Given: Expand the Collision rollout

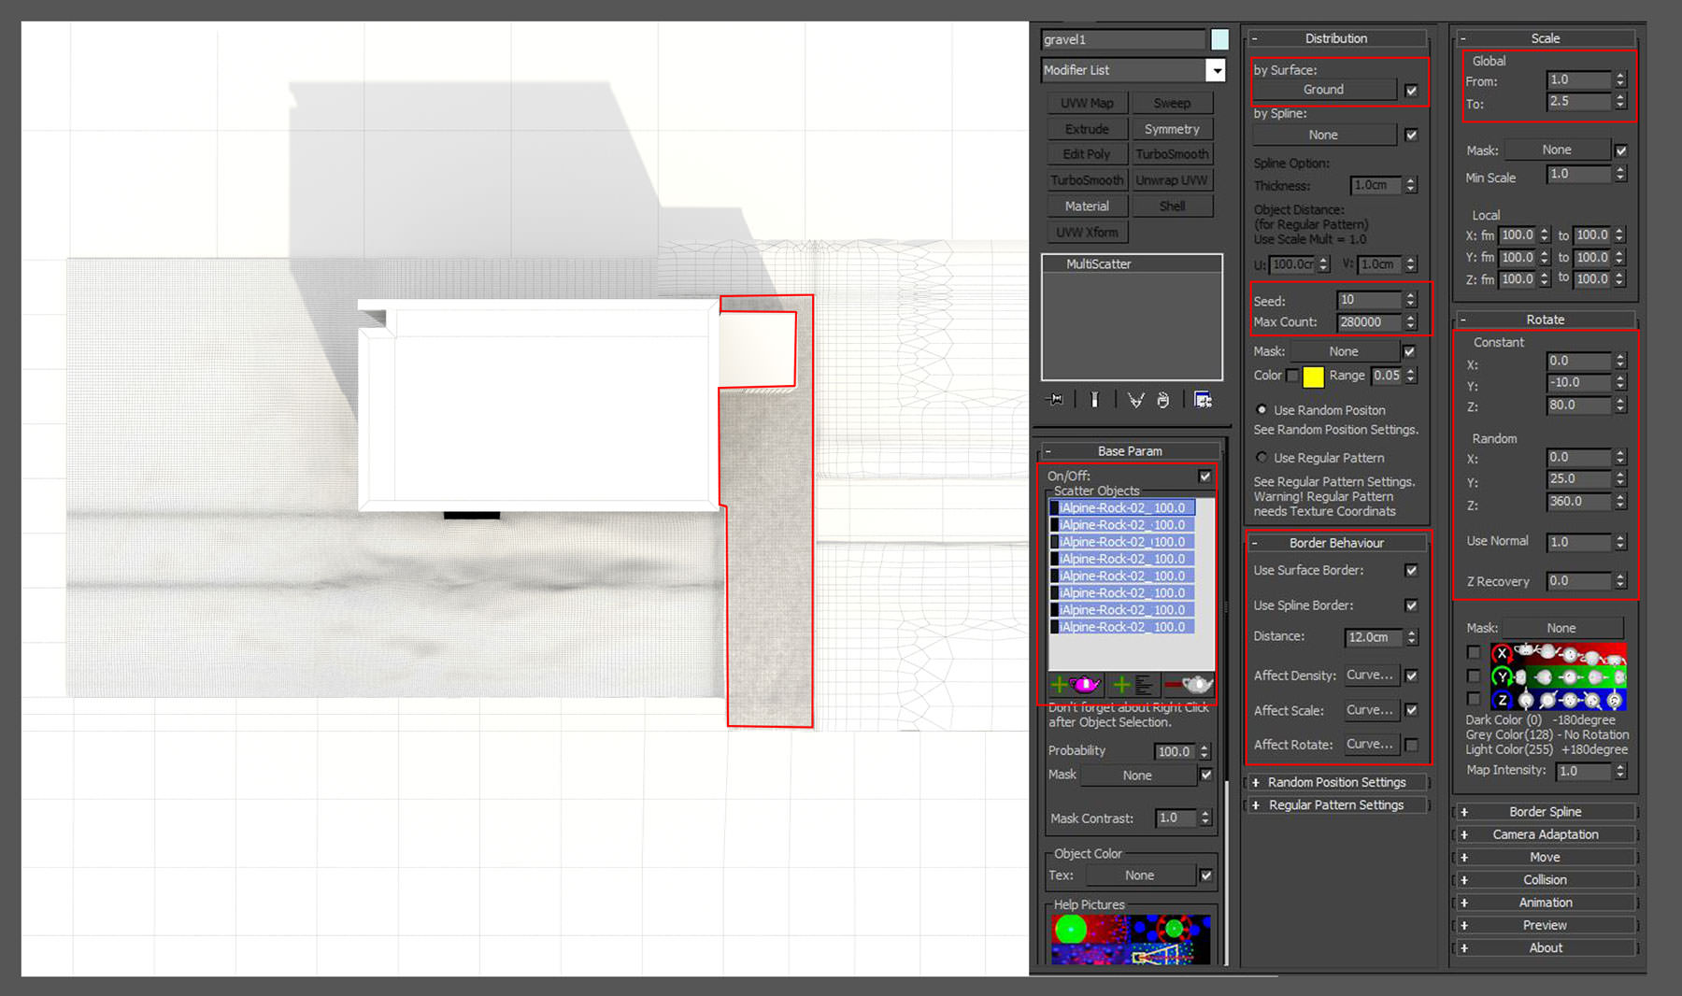Looking at the screenshot, I should 1545,879.
